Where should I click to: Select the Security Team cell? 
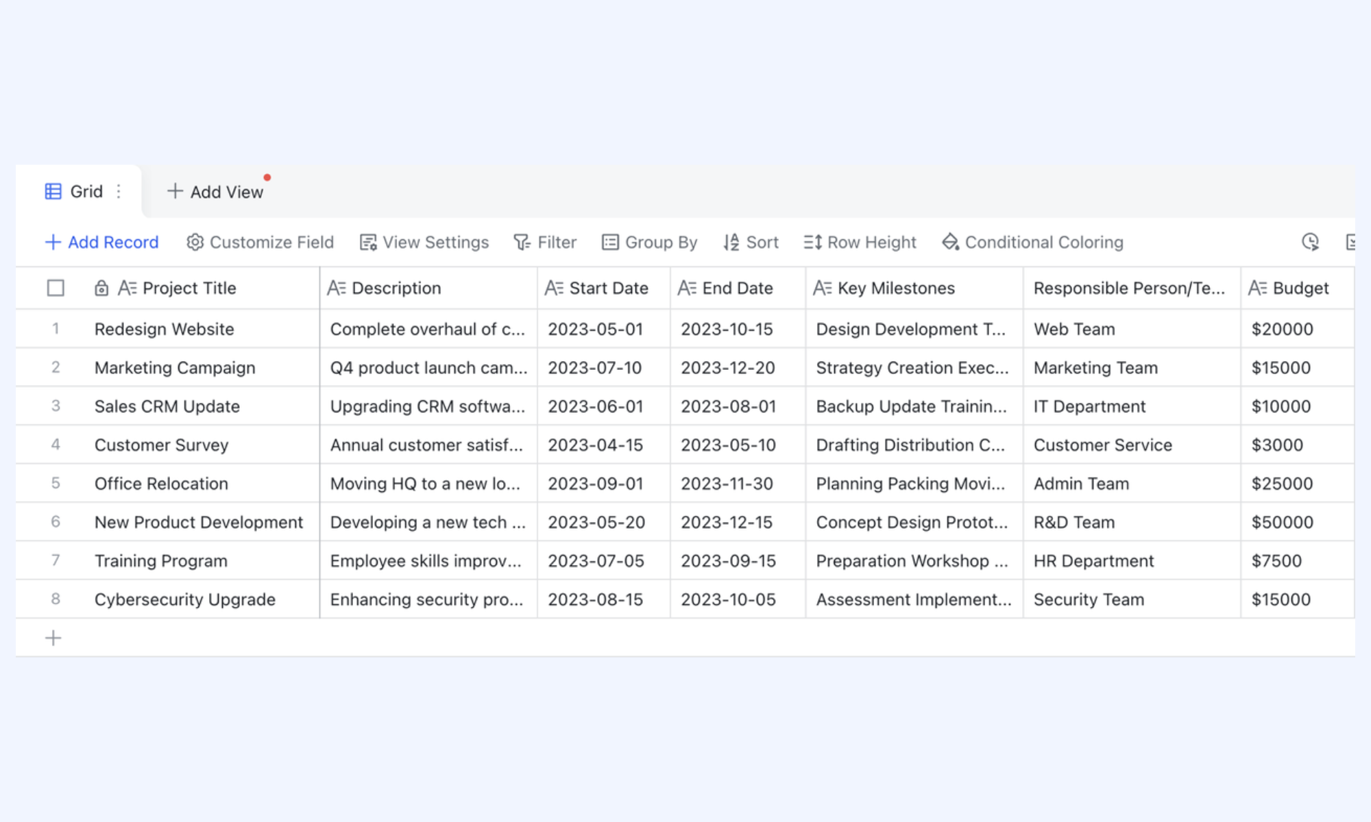tap(1132, 599)
